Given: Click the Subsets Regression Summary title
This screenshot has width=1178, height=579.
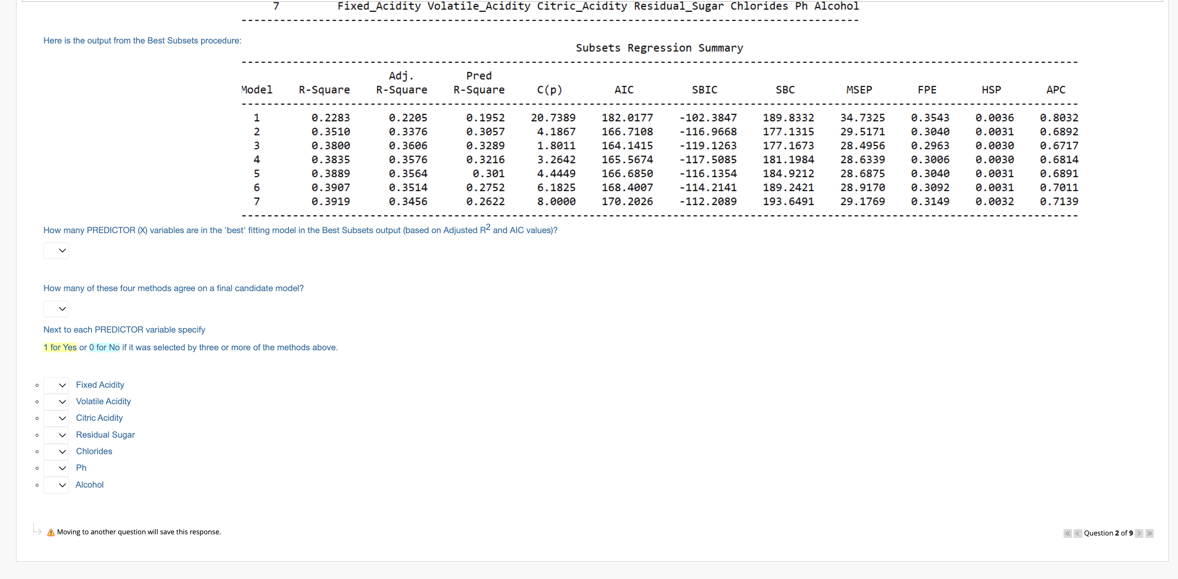Looking at the screenshot, I should 659,48.
